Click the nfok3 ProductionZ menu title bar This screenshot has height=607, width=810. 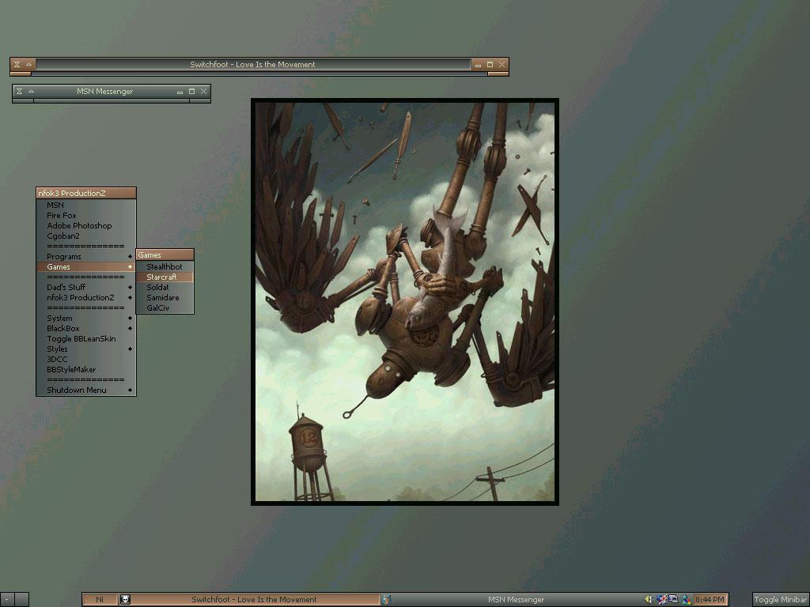[x=85, y=193]
